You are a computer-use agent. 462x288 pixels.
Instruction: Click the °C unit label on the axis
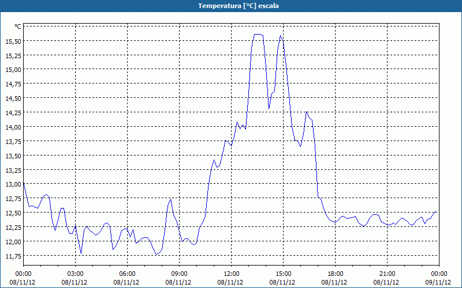click(x=18, y=26)
